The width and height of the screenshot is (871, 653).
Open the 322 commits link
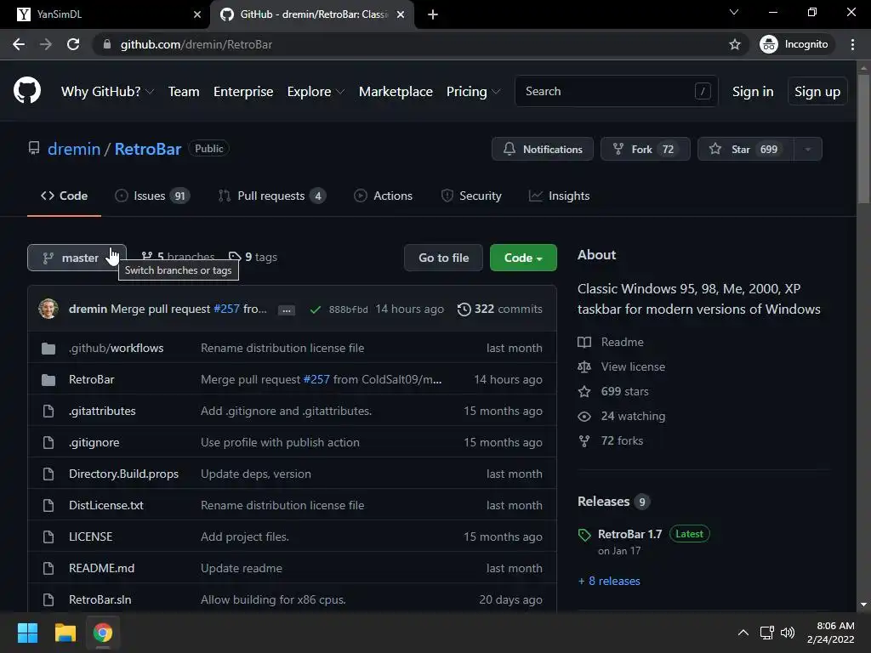[500, 309]
